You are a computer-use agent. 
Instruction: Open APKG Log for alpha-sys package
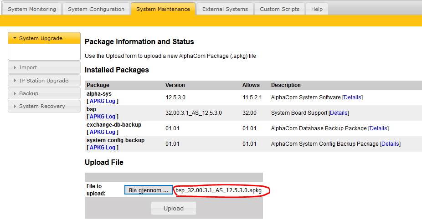click(x=103, y=101)
